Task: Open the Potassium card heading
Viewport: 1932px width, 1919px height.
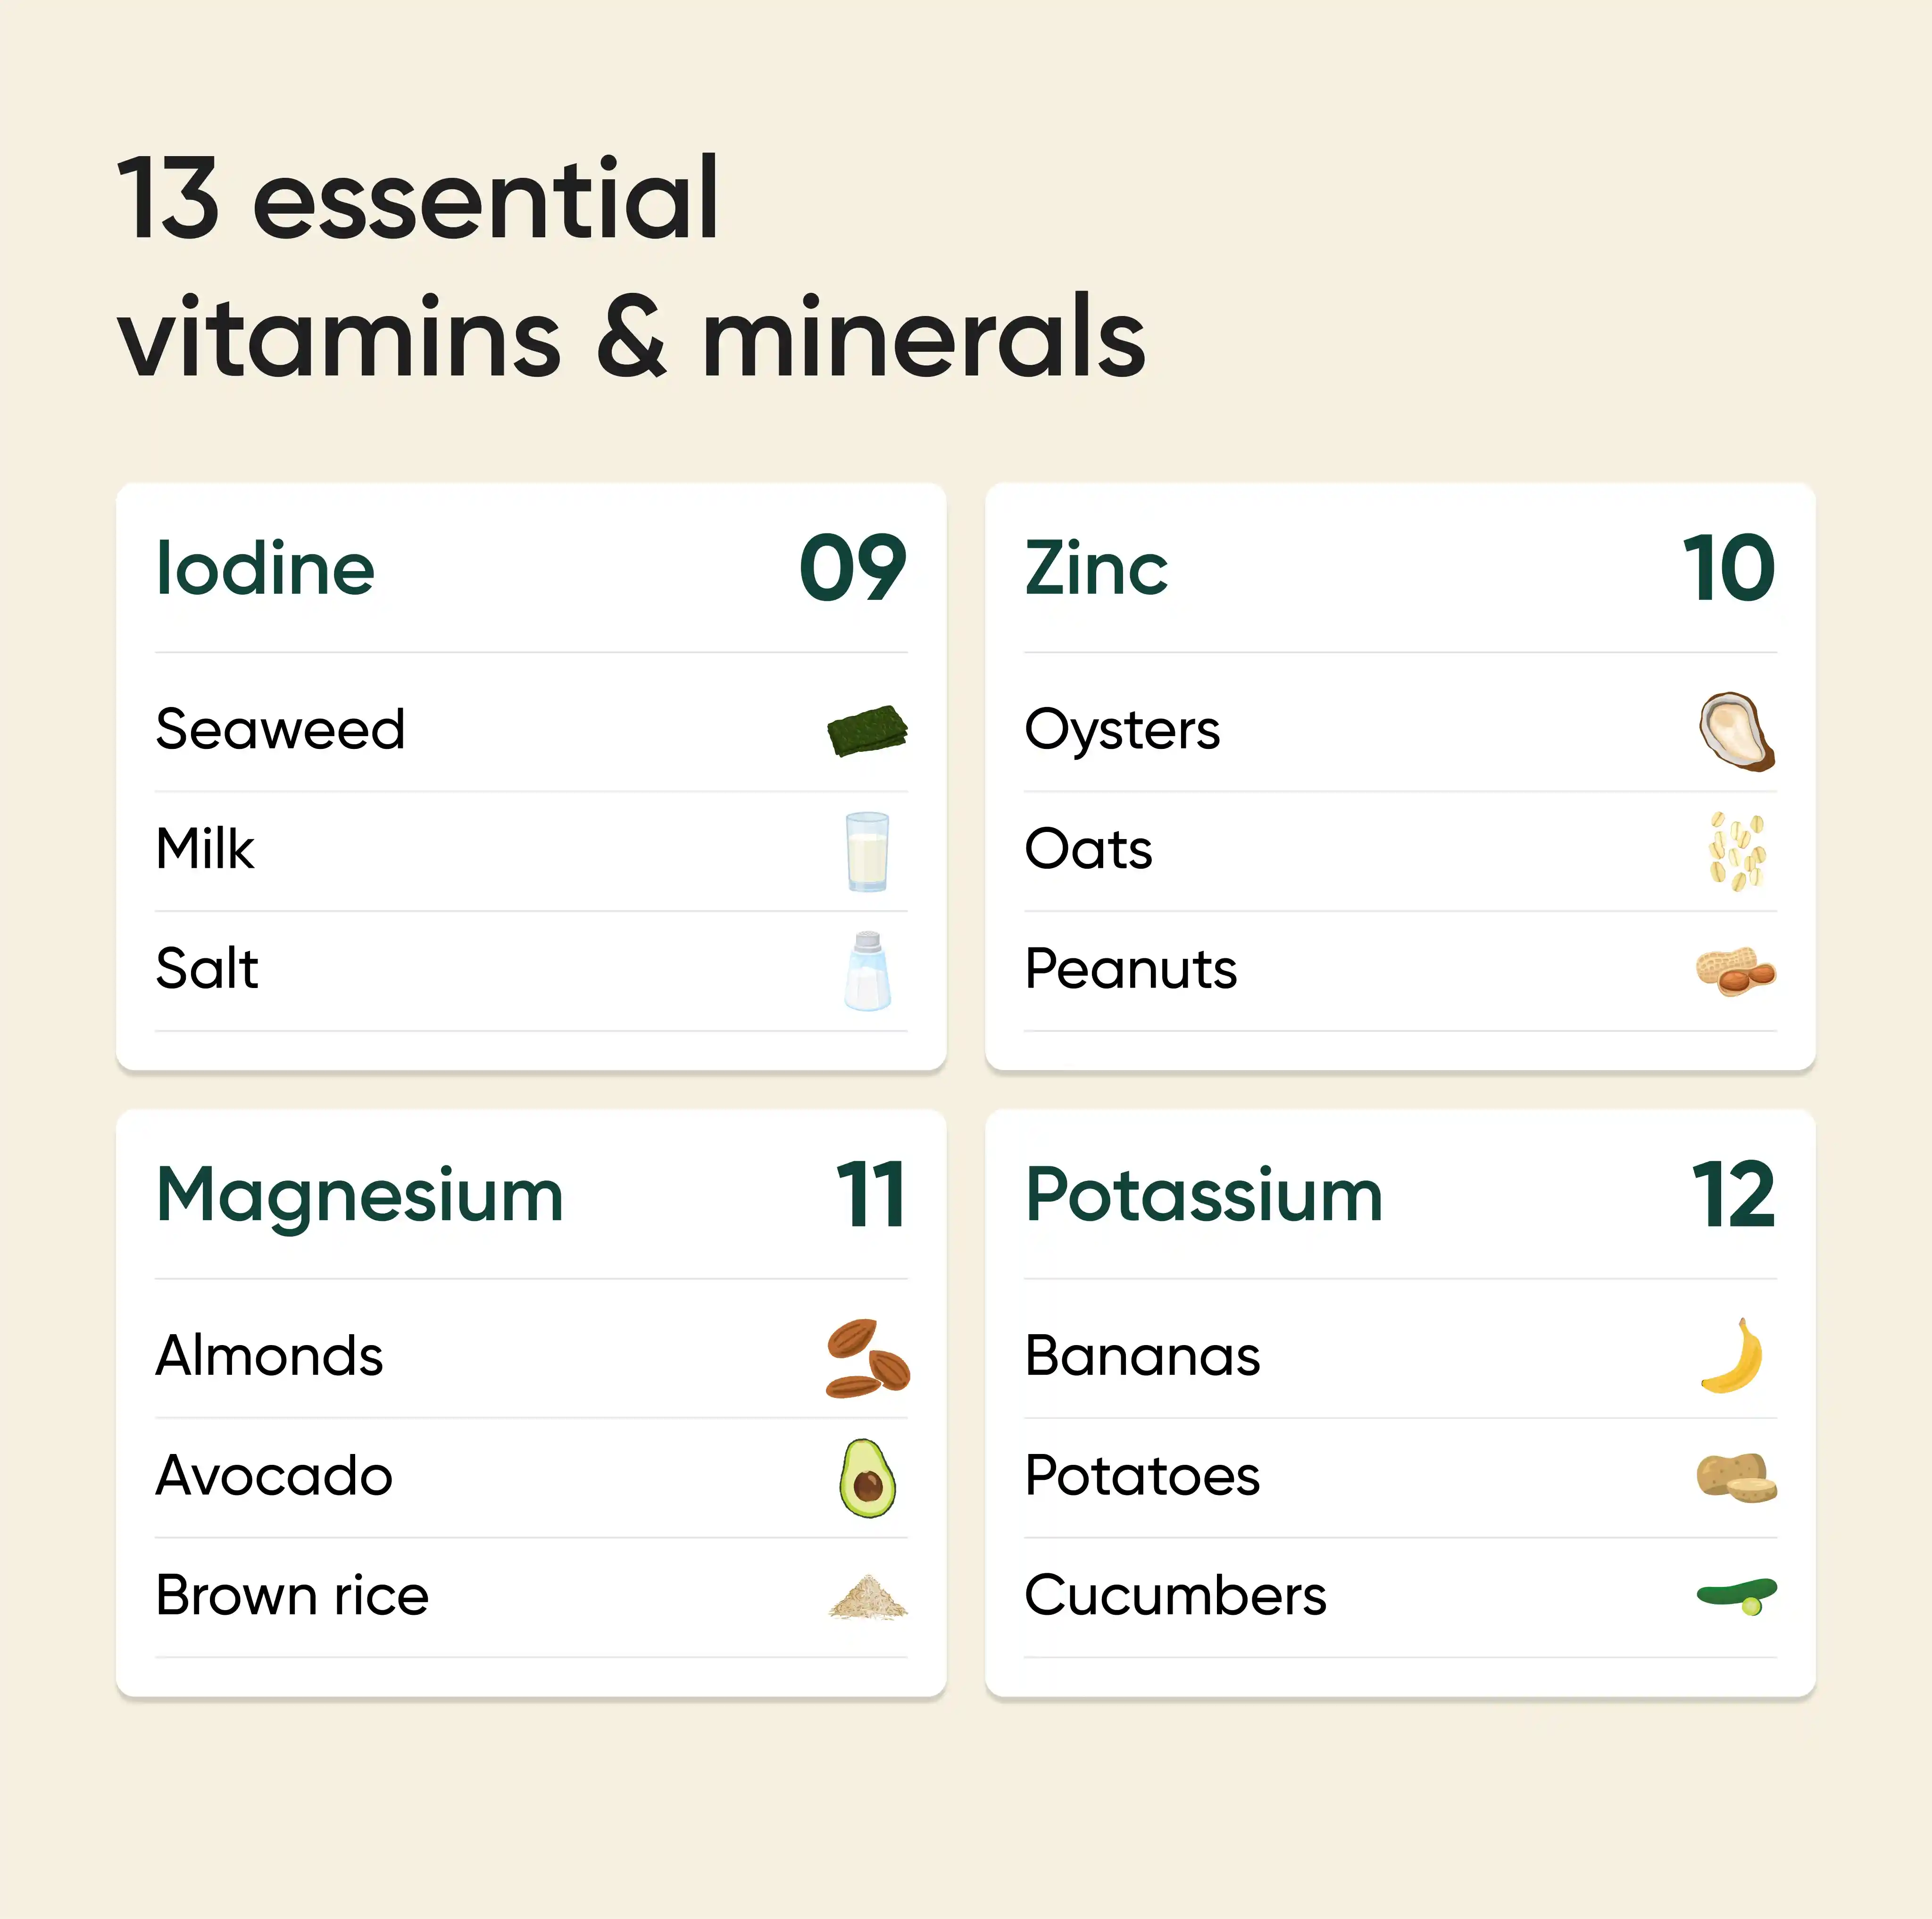Action: 1204,1195
